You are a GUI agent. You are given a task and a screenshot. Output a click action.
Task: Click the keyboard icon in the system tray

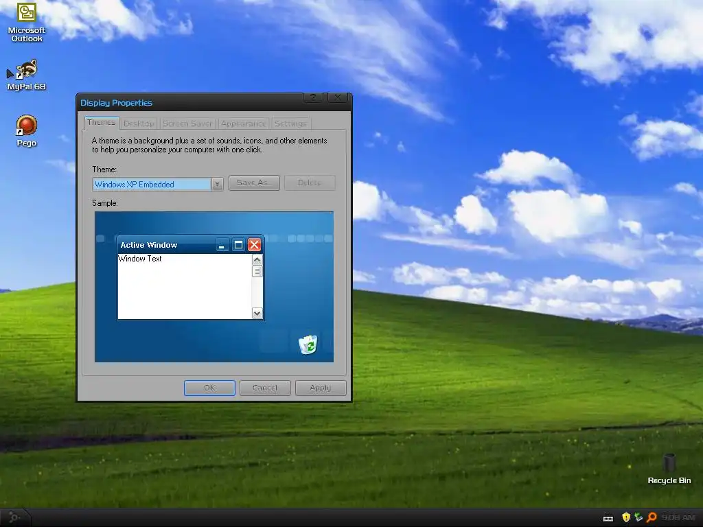[x=608, y=518]
